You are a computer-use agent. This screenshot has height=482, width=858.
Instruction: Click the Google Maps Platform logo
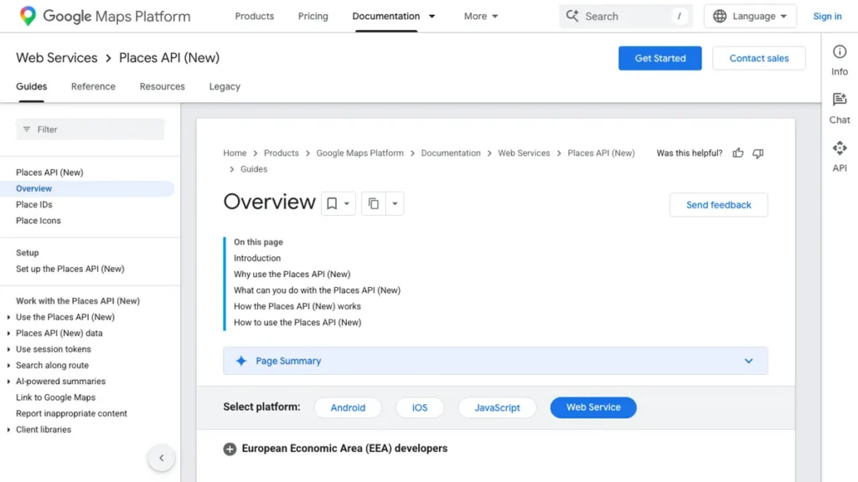click(105, 17)
